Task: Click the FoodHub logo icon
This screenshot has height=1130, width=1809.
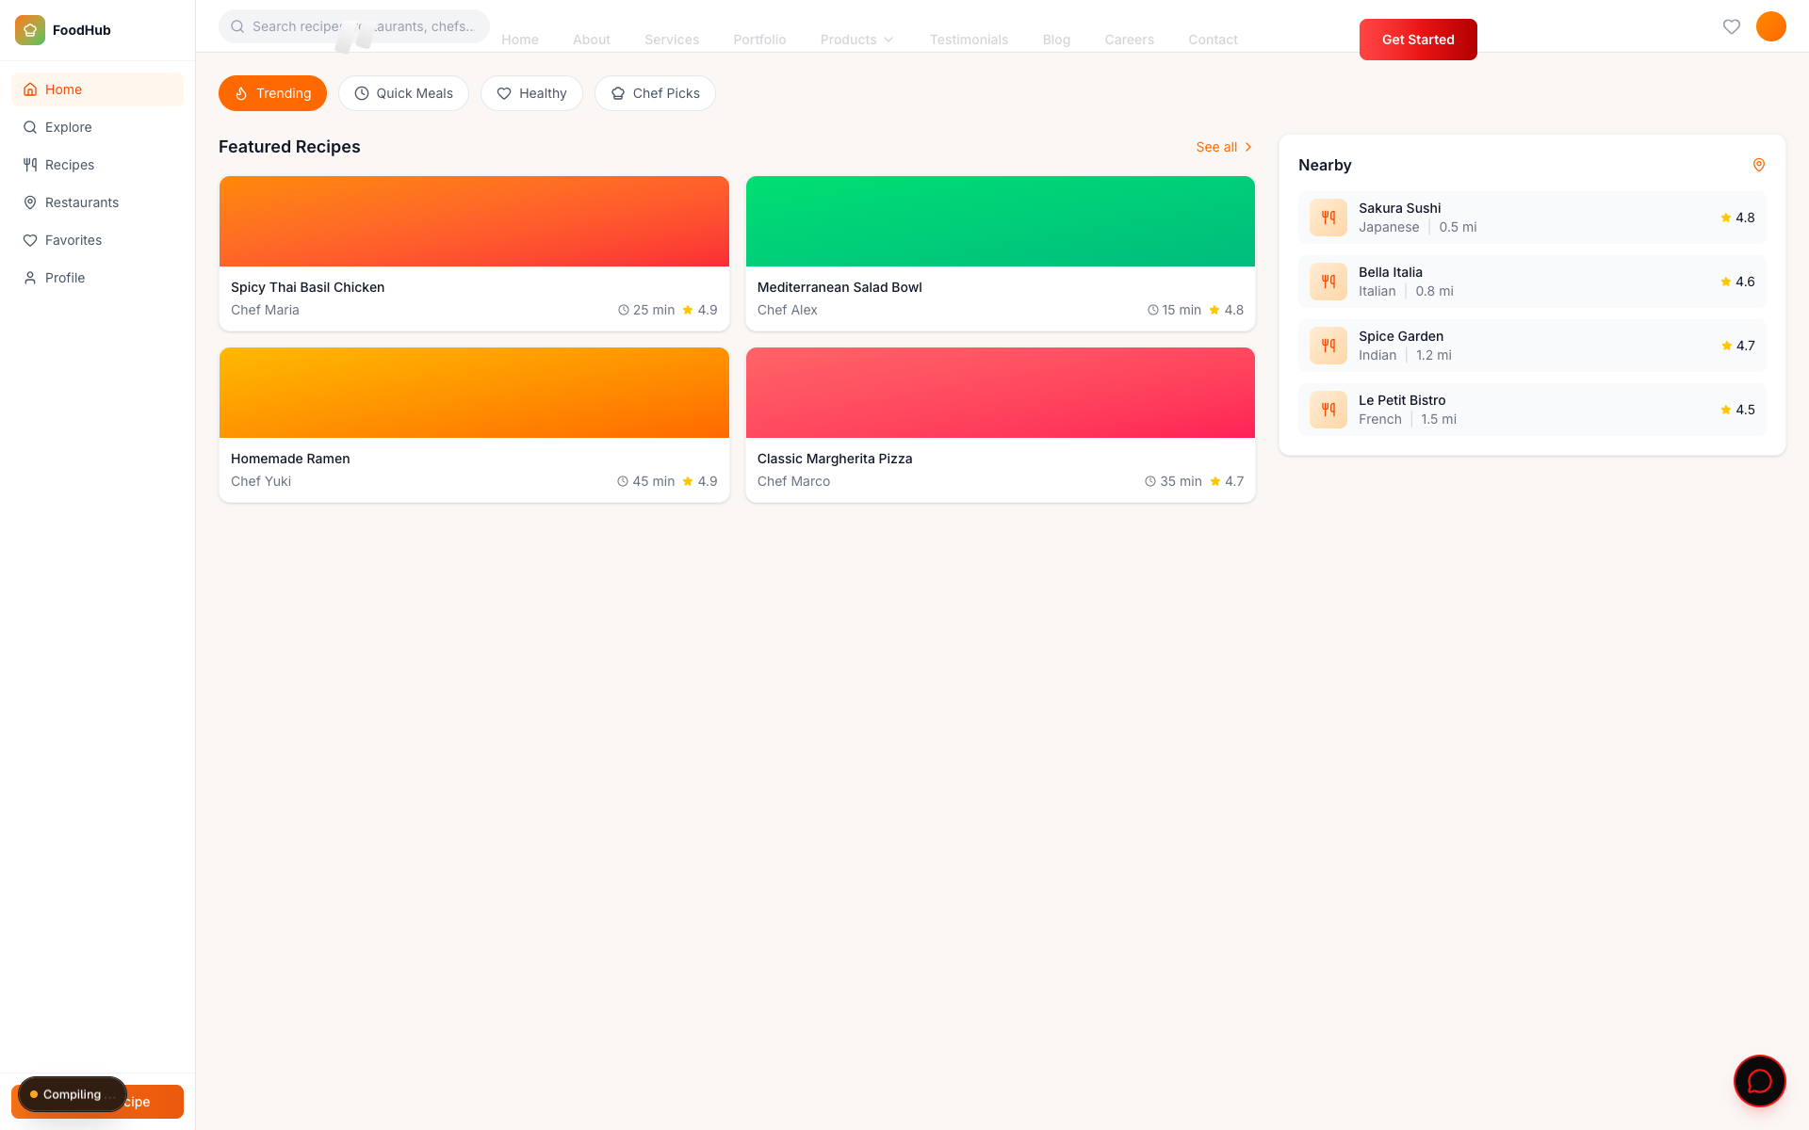Action: tap(30, 30)
